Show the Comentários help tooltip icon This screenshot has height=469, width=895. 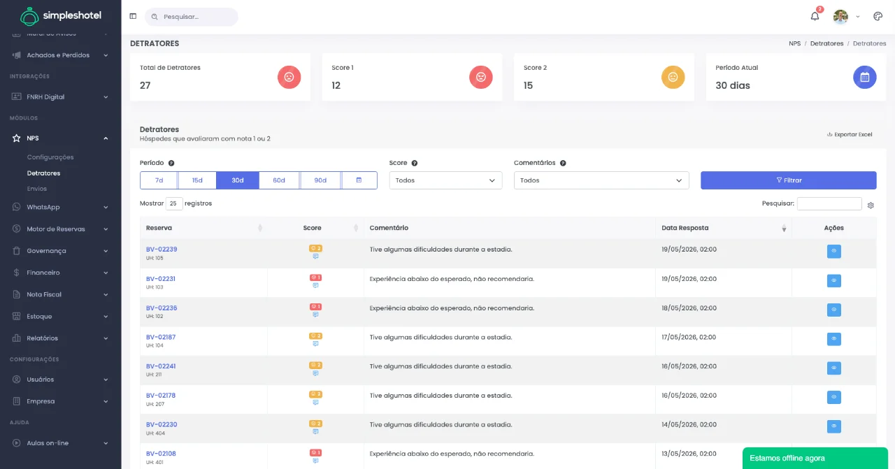[x=563, y=163]
